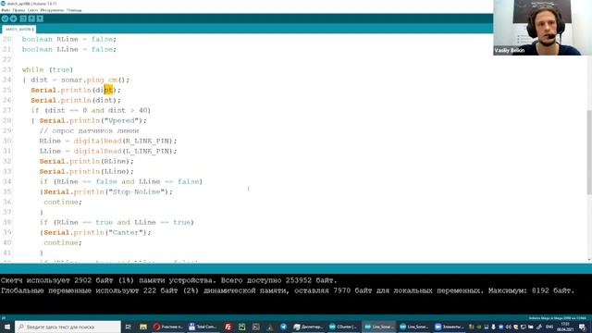This screenshot has width=592, height=333.
Task: Click "sonar.ping_cm()" on line 24
Action: click(x=92, y=80)
